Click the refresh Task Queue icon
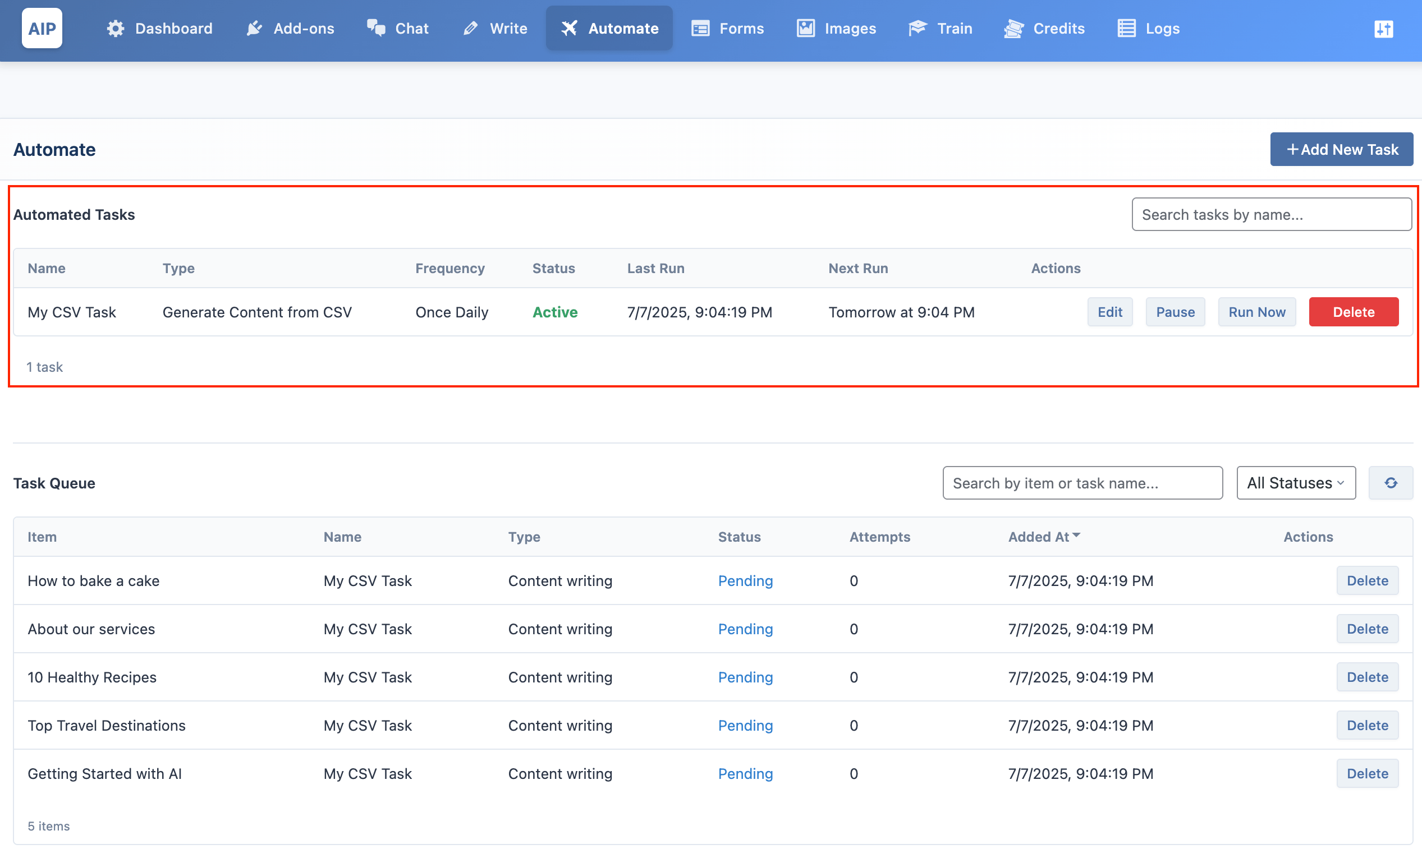1422x849 pixels. (1391, 483)
